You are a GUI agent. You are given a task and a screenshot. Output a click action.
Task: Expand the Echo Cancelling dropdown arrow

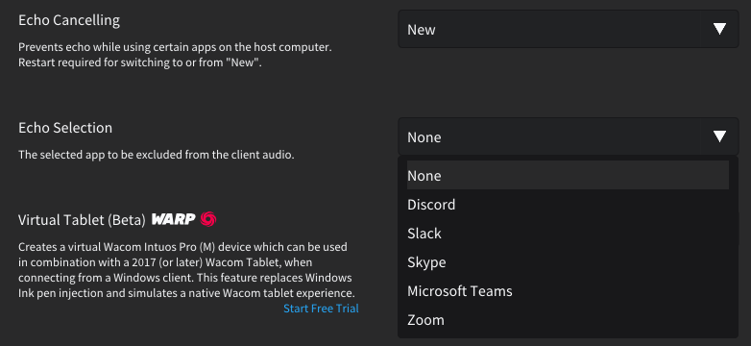pos(719,29)
